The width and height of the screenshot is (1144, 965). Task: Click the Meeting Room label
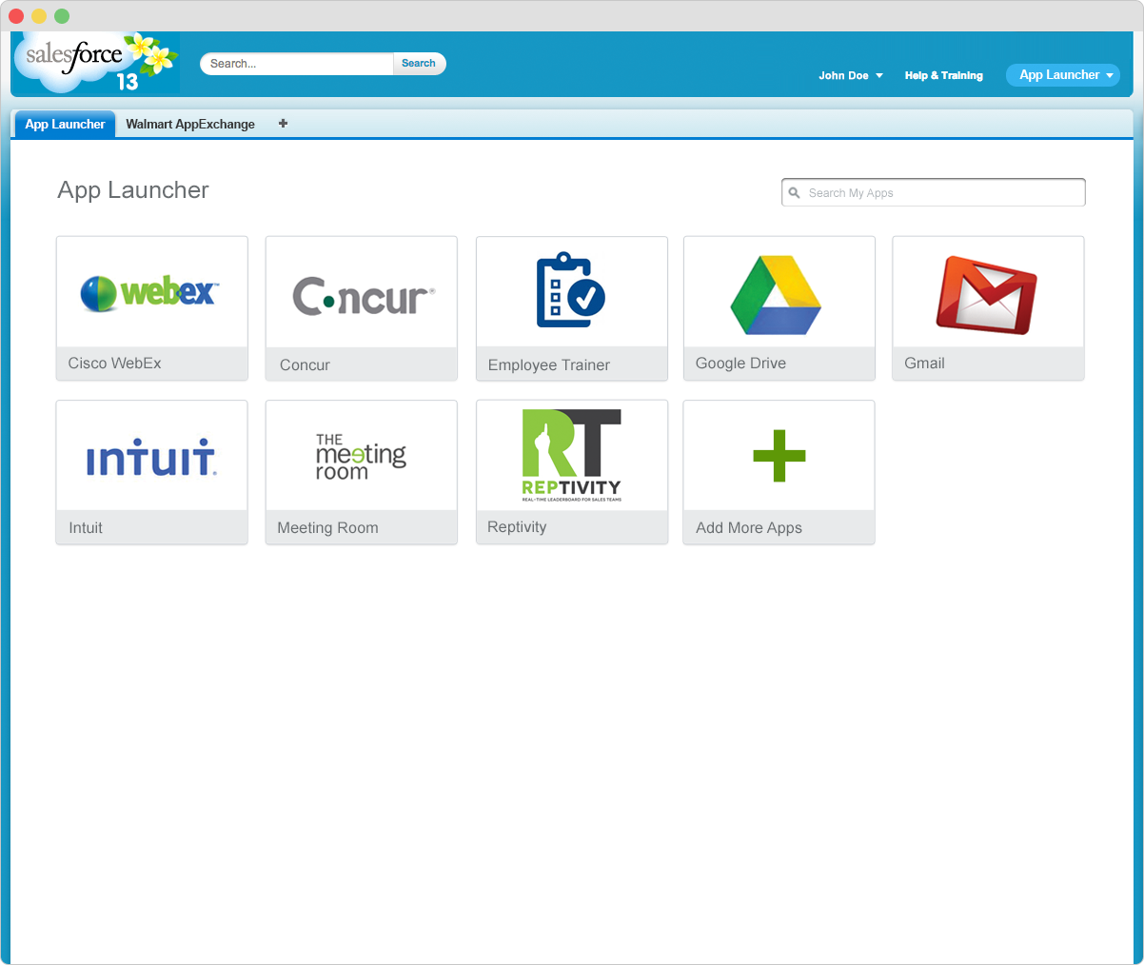(327, 528)
